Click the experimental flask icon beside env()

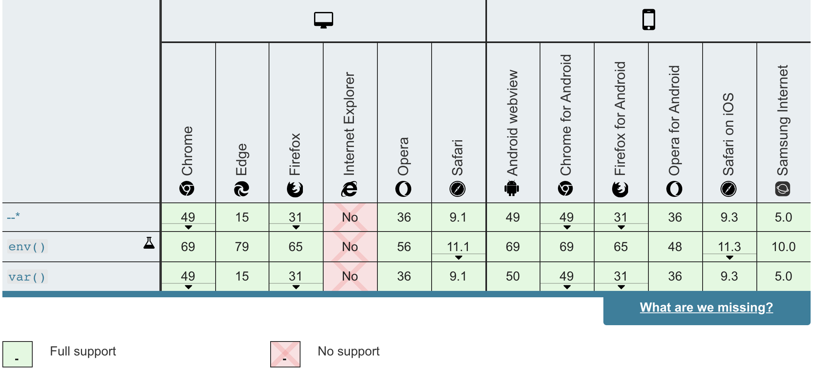pyautogui.click(x=149, y=242)
